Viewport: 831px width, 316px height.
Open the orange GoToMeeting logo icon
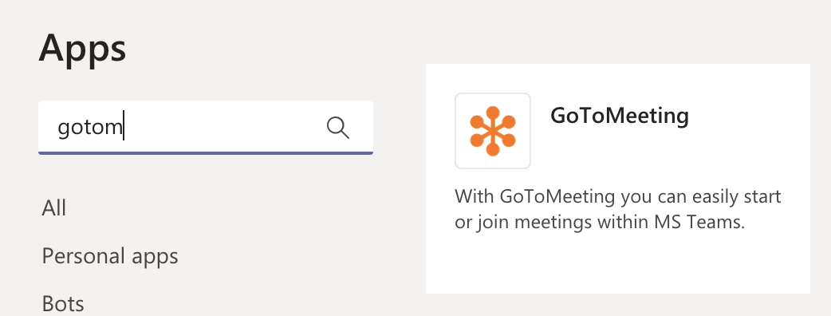pos(493,131)
